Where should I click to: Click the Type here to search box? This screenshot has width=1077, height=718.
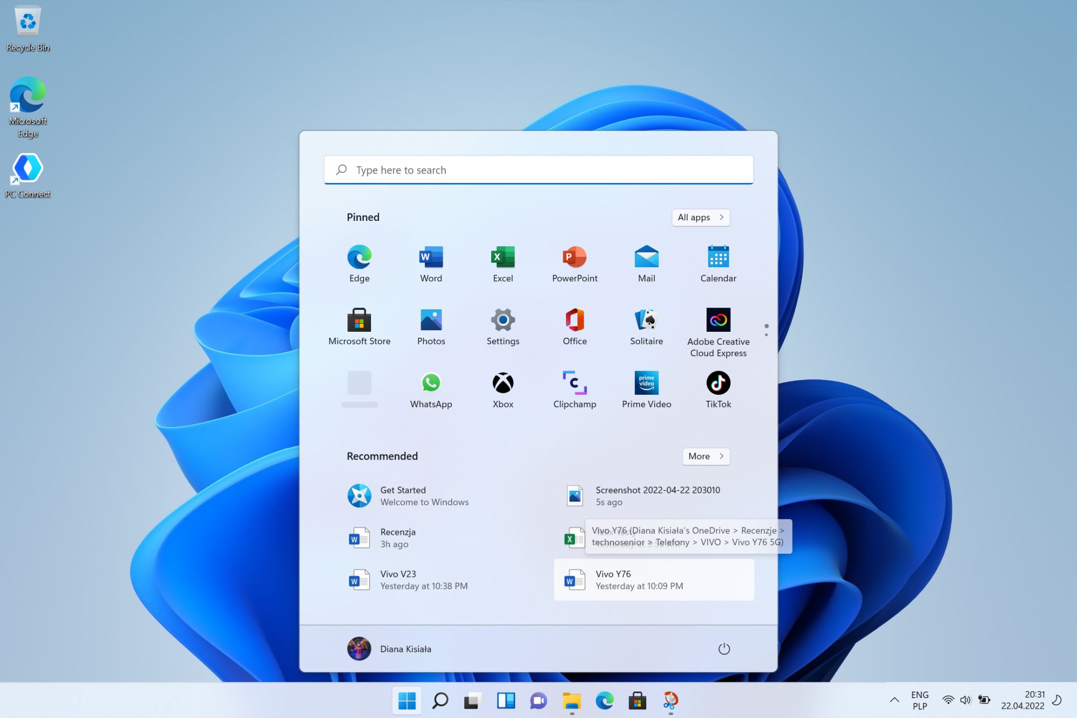click(x=538, y=170)
